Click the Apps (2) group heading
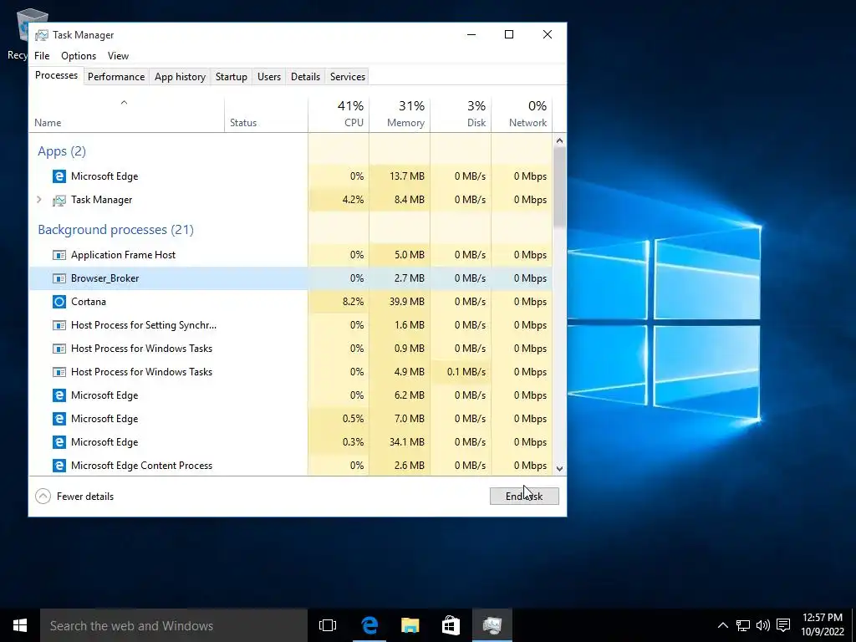The image size is (856, 642). (x=62, y=151)
